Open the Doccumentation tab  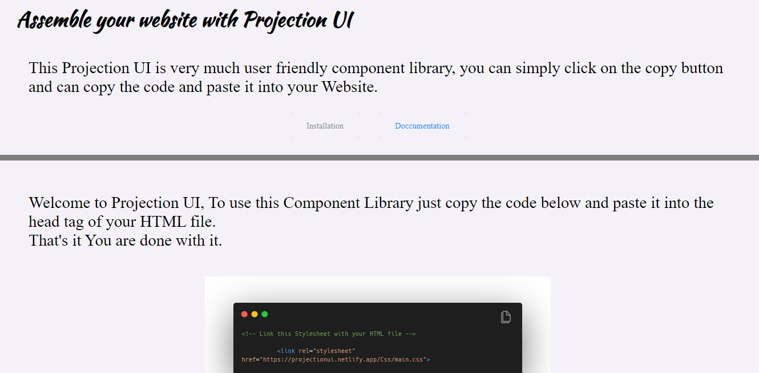pyautogui.click(x=422, y=126)
